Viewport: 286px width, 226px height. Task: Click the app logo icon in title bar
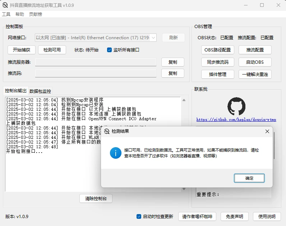(5, 5)
